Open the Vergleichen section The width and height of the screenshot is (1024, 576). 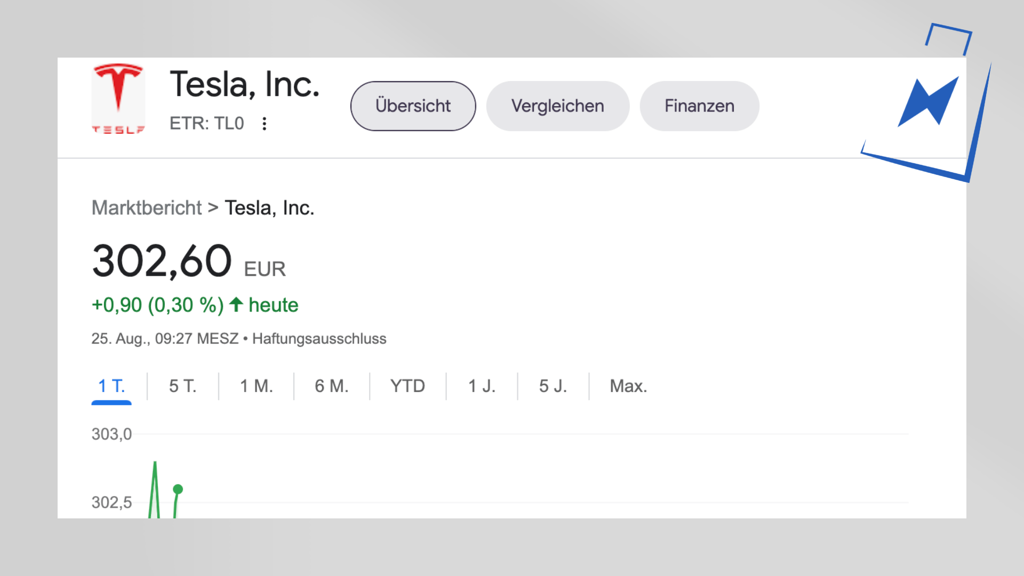(x=557, y=106)
